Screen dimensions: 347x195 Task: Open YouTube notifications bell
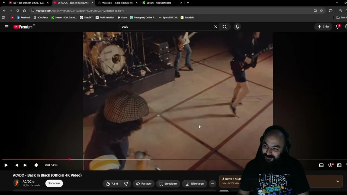point(338,27)
